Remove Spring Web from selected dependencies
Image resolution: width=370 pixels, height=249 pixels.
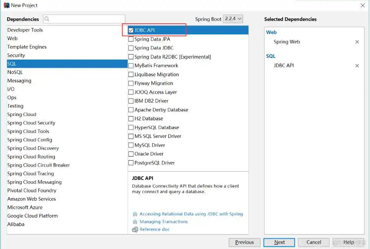click(x=357, y=42)
